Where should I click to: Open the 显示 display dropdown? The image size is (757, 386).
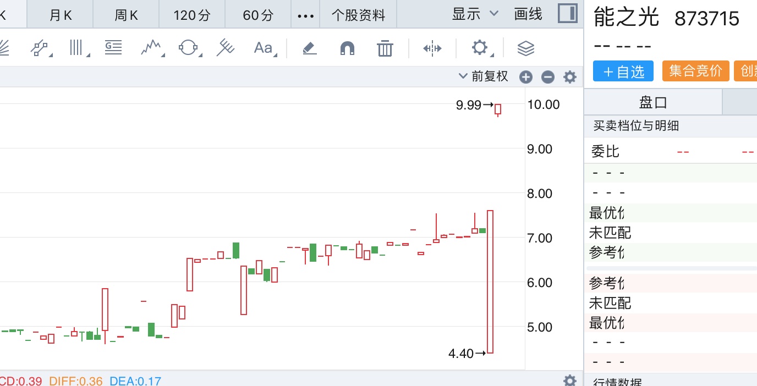coord(475,14)
